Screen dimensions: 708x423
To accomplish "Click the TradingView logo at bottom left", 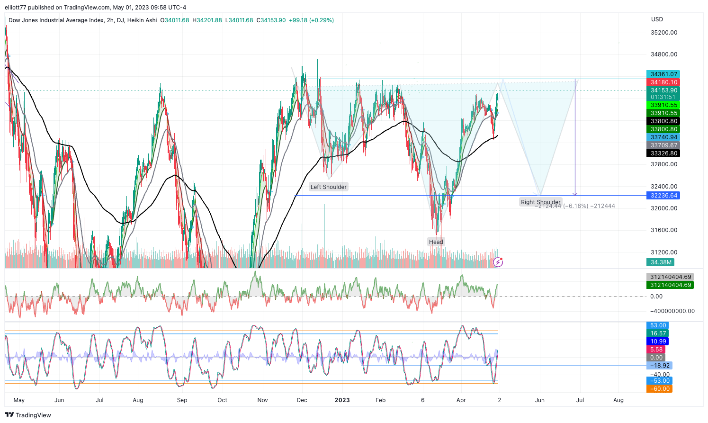I will click(x=28, y=415).
